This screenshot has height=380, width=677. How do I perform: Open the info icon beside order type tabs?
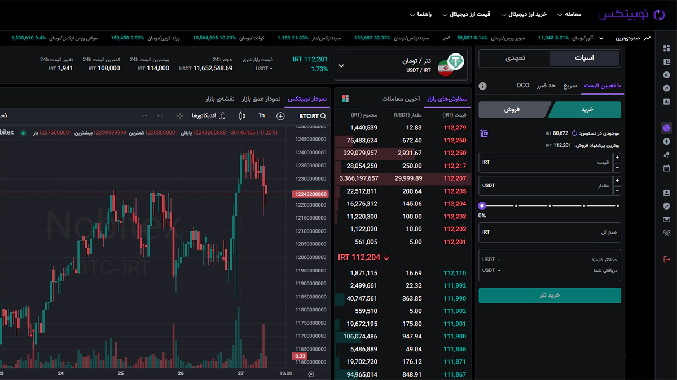tap(482, 86)
